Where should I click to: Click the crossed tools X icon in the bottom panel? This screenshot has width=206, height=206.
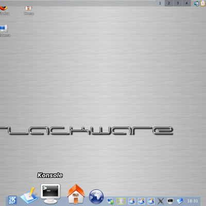coord(161,201)
